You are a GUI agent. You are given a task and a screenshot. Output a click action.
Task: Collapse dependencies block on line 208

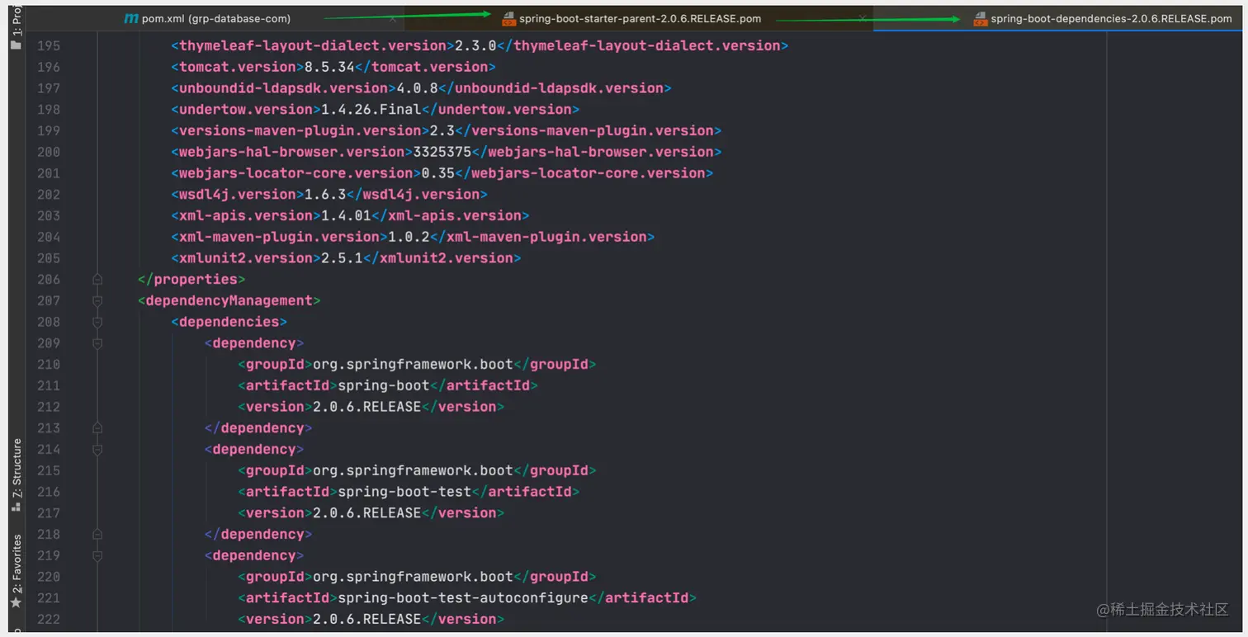pos(97,322)
